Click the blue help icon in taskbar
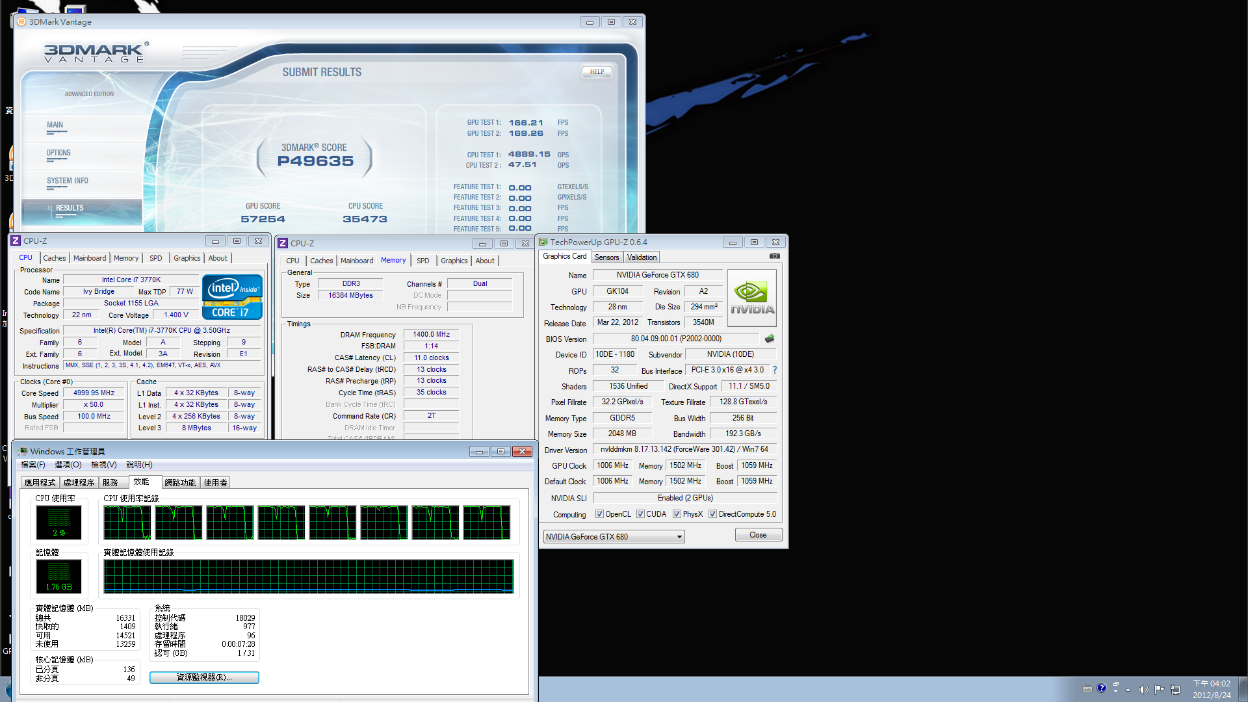 point(1101,688)
